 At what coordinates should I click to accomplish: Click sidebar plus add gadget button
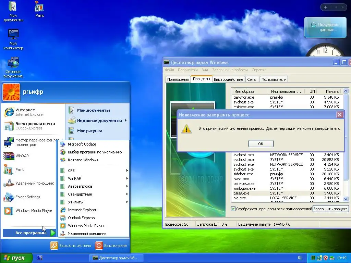tap(325, 7)
